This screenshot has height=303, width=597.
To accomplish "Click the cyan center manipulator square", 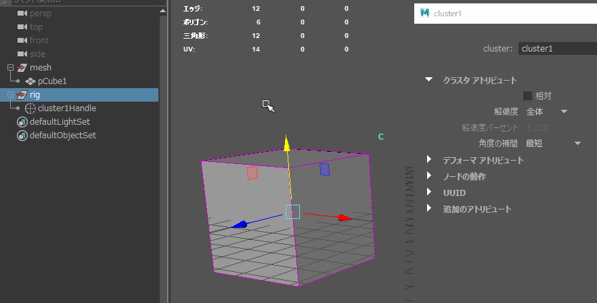I will click(x=292, y=211).
